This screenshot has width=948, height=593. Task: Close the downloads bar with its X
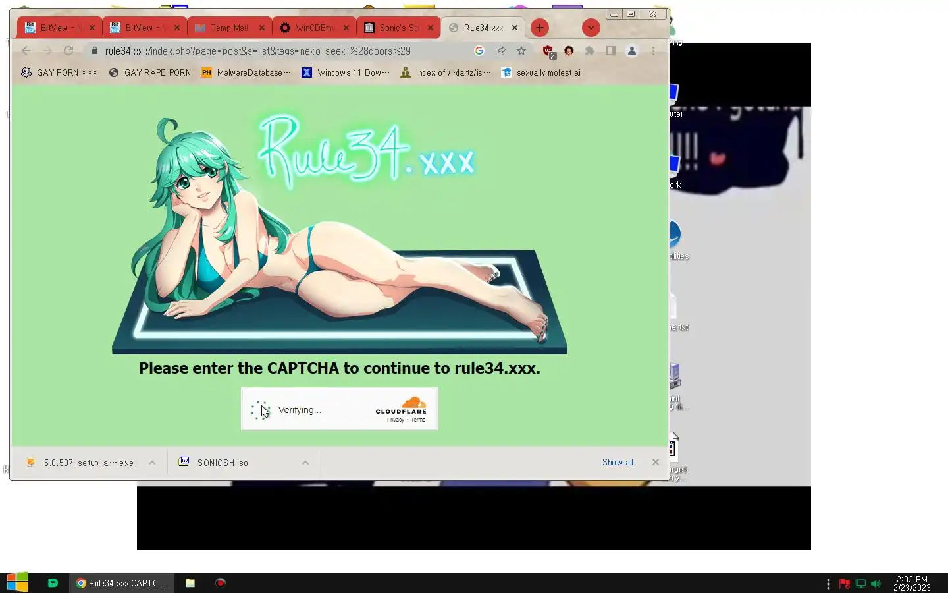click(656, 462)
